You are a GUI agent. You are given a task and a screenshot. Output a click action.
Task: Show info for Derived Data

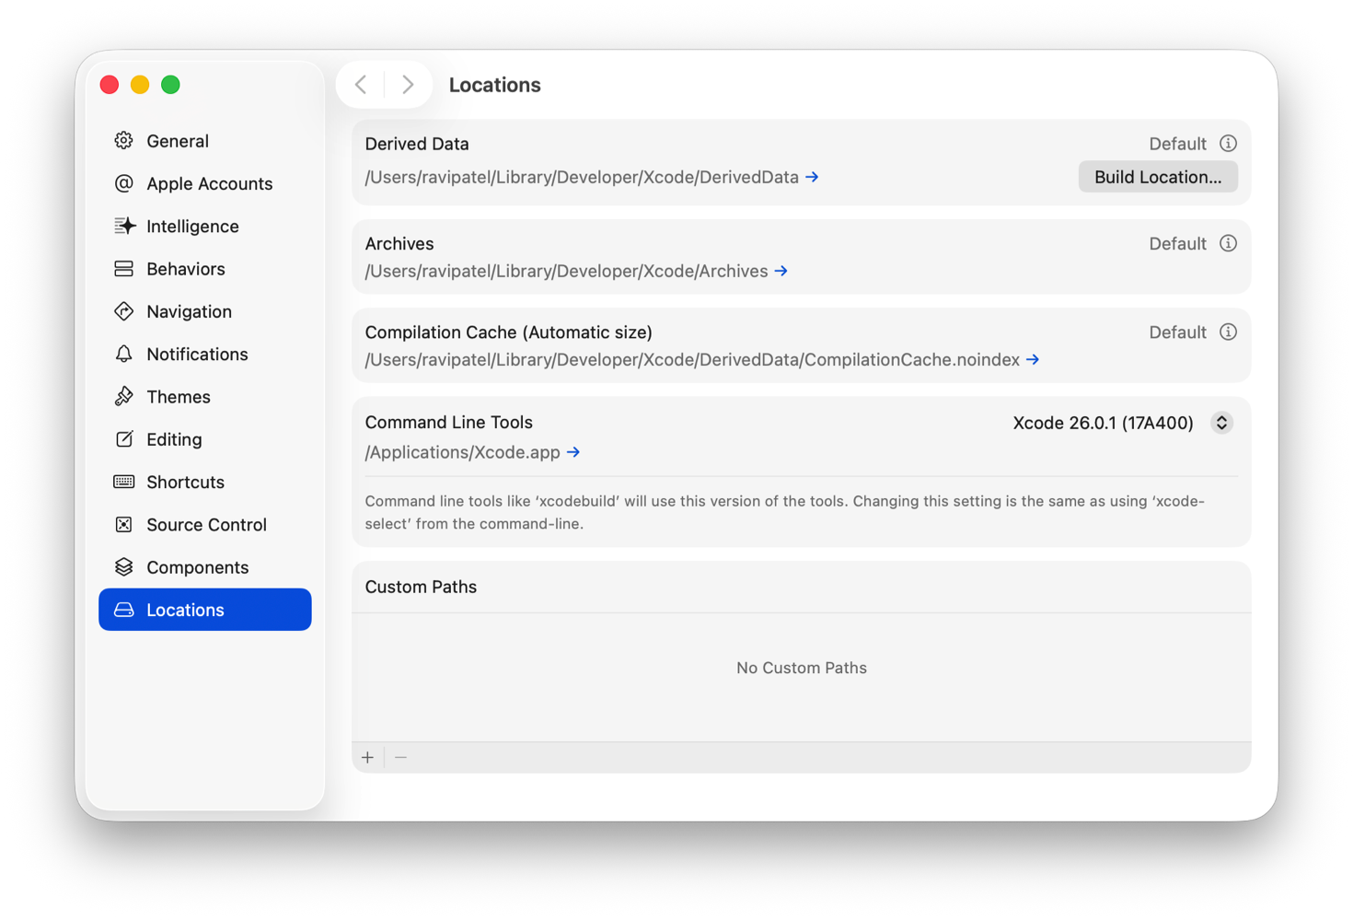coord(1228,144)
